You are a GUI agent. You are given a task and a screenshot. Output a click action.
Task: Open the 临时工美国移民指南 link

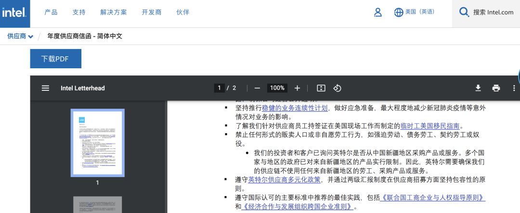[x=430, y=126]
